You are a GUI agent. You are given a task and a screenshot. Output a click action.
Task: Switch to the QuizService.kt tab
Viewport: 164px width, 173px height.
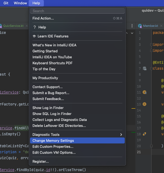coord(13,26)
